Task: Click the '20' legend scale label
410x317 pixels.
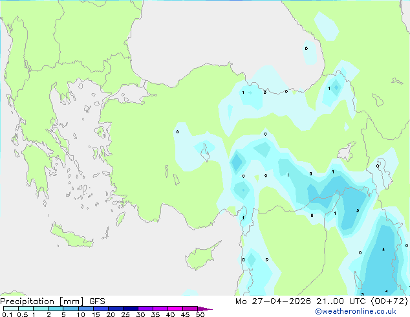Action: [111, 314]
